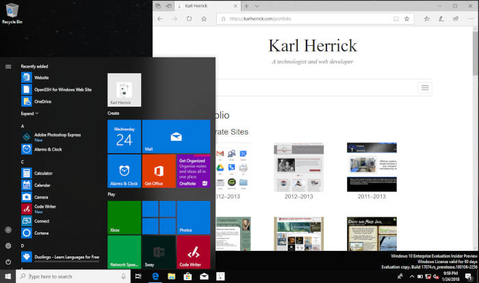This screenshot has height=283, width=479.
Task: Open the Power options button
Action: [x=8, y=262]
